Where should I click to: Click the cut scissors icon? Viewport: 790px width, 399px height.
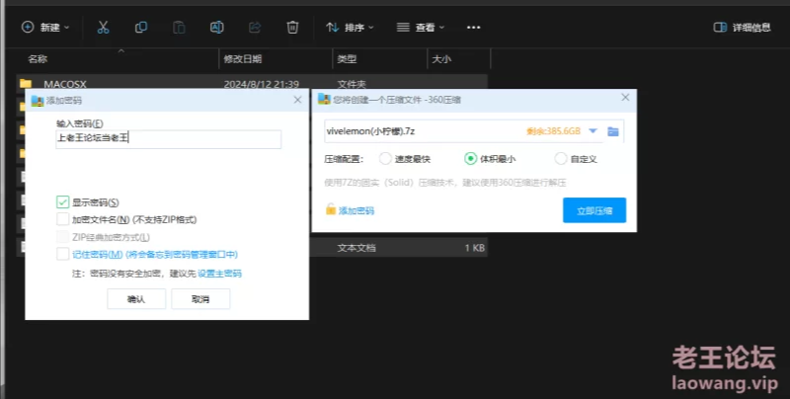pyautogui.click(x=103, y=28)
